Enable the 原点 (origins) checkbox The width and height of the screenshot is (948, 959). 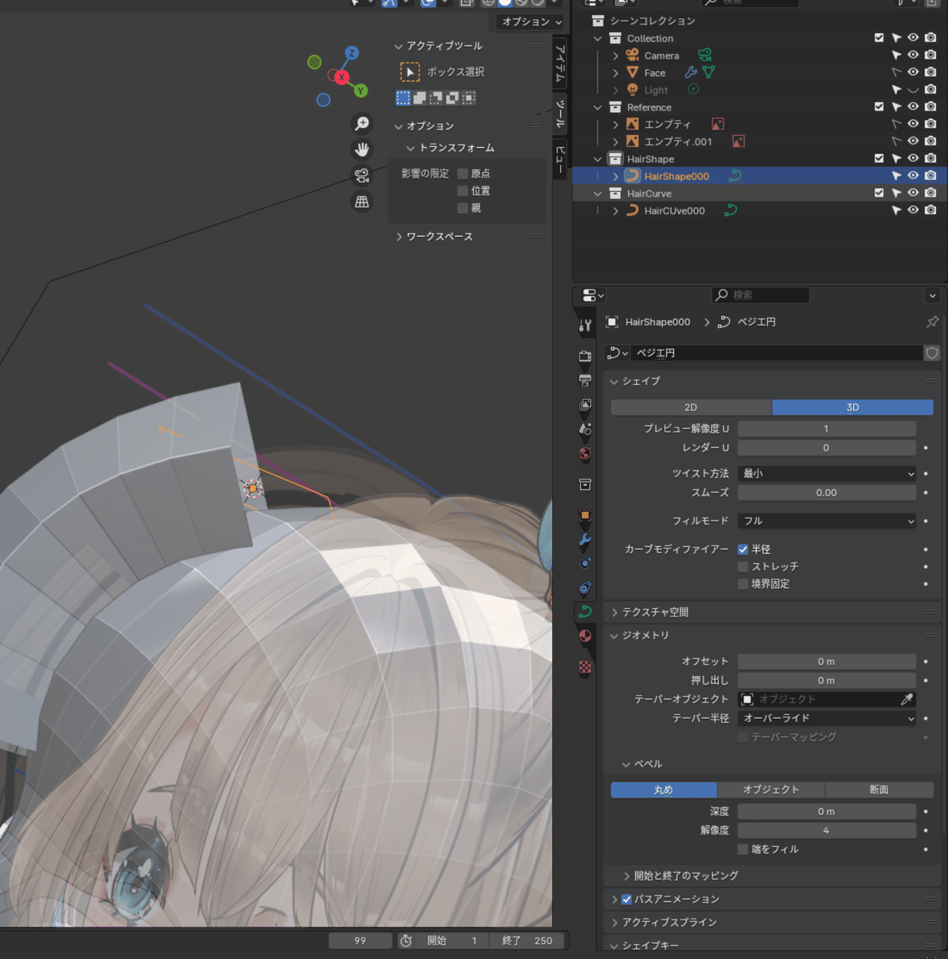coord(463,174)
